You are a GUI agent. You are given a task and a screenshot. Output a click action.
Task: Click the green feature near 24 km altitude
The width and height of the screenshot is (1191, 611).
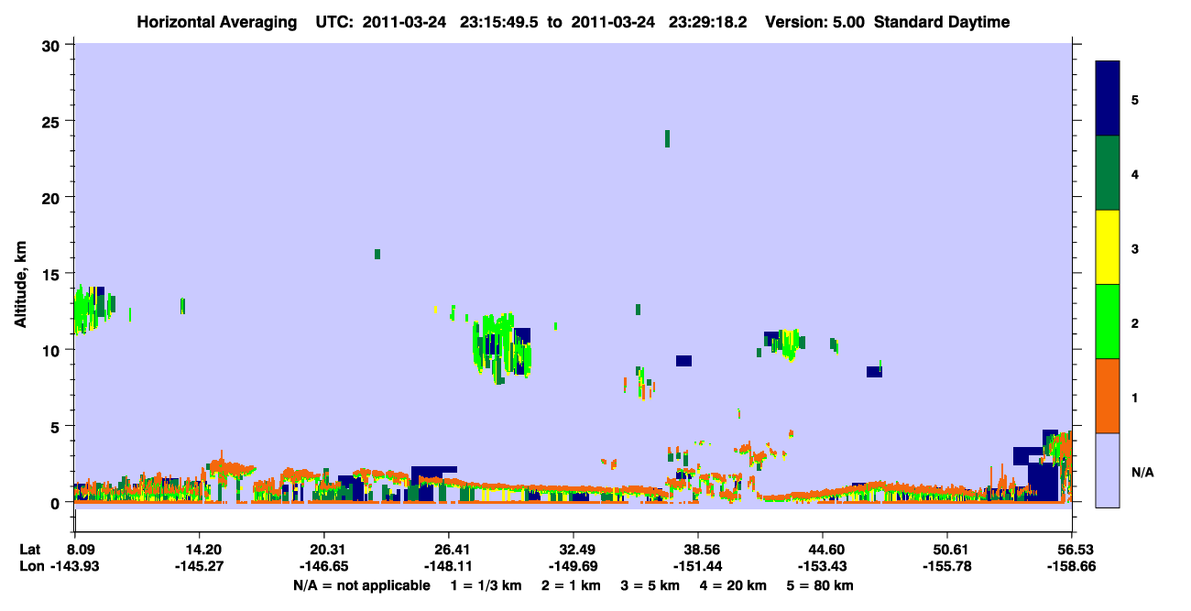667,138
